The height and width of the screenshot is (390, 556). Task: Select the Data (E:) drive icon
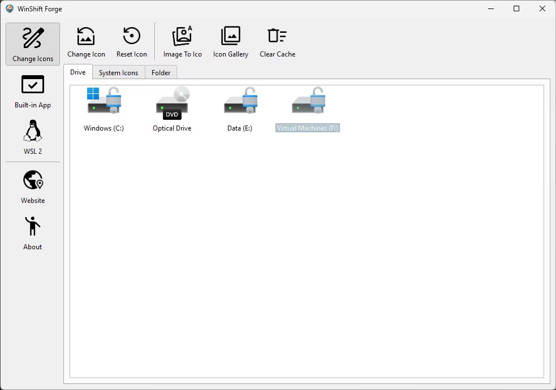click(x=240, y=102)
